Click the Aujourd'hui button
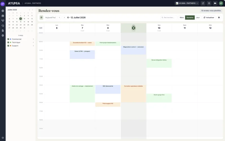The height and width of the screenshot is (141, 225). point(50,17)
